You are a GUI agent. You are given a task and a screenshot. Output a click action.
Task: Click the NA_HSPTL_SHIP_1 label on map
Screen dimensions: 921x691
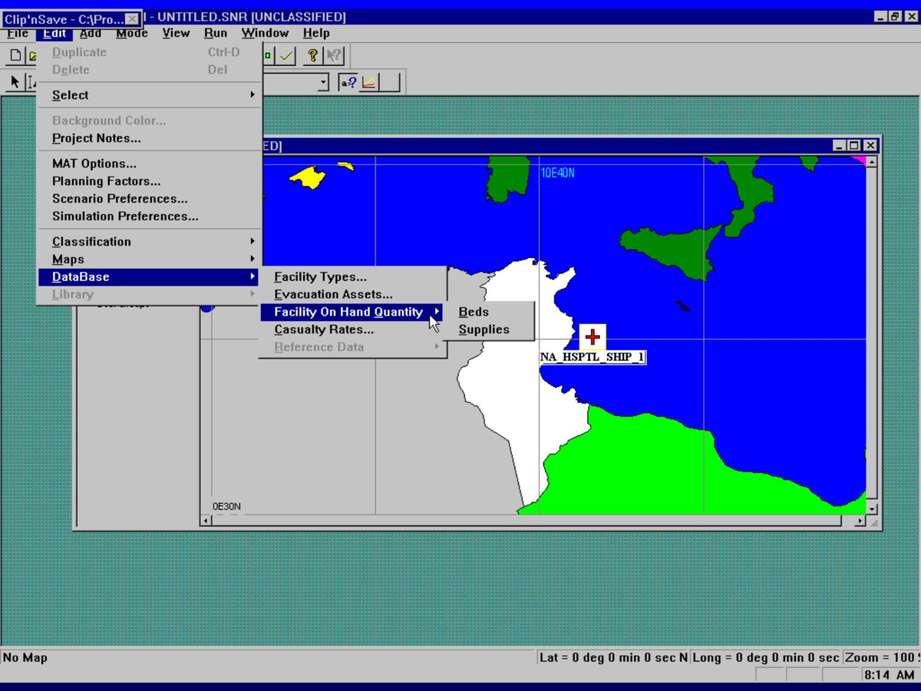click(592, 358)
